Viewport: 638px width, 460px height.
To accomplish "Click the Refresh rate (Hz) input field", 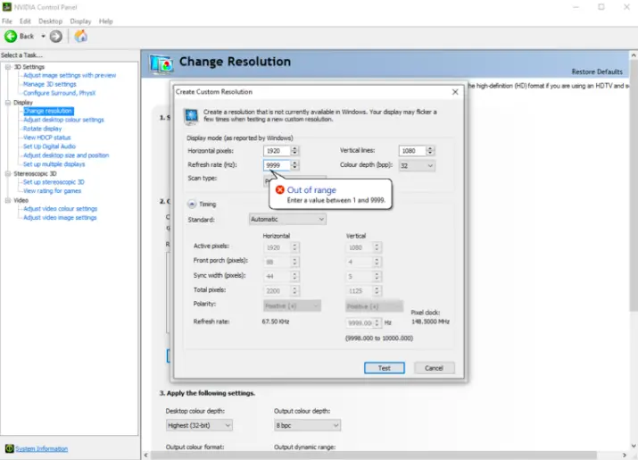I will (x=277, y=165).
